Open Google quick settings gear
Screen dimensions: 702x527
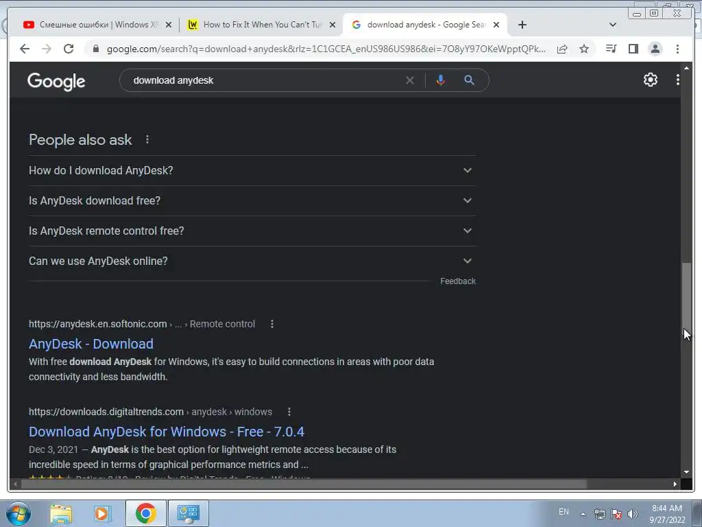650,80
